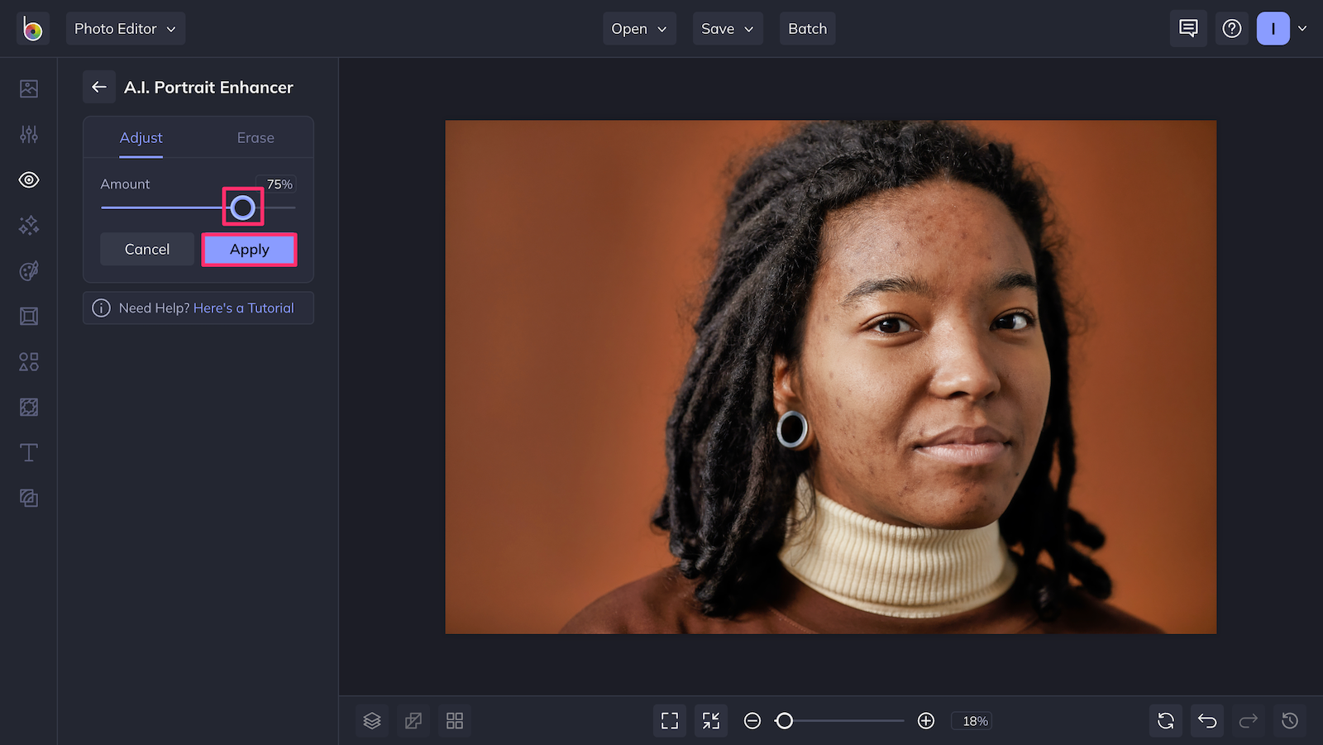Open the Frames tool
1323x745 pixels.
[28, 316]
